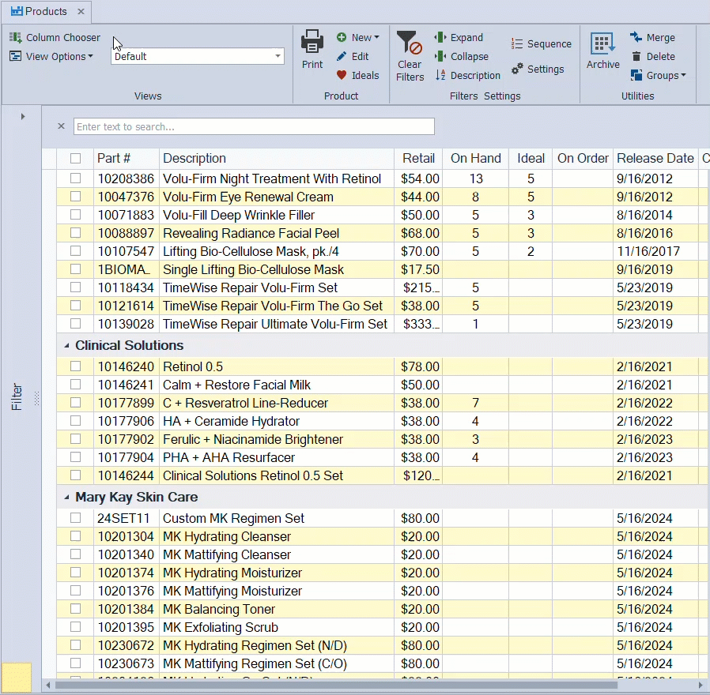Click the yellow swatch at bottom left
Screen dimensions: 710x695
17,677
